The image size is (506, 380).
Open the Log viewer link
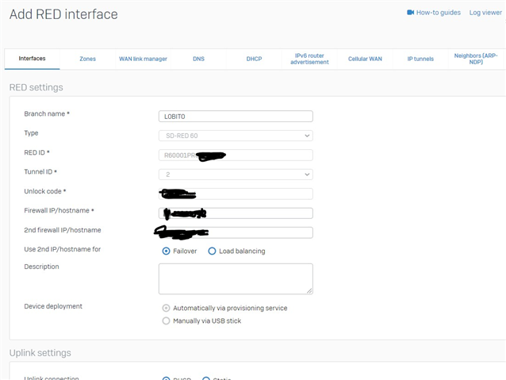pyautogui.click(x=485, y=13)
